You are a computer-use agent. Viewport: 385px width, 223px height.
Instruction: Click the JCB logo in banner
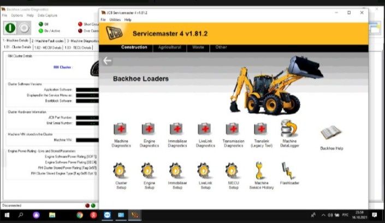point(114,33)
